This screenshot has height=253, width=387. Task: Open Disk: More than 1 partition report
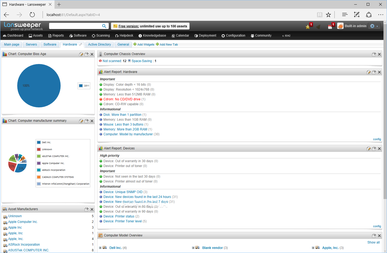(x=122, y=115)
